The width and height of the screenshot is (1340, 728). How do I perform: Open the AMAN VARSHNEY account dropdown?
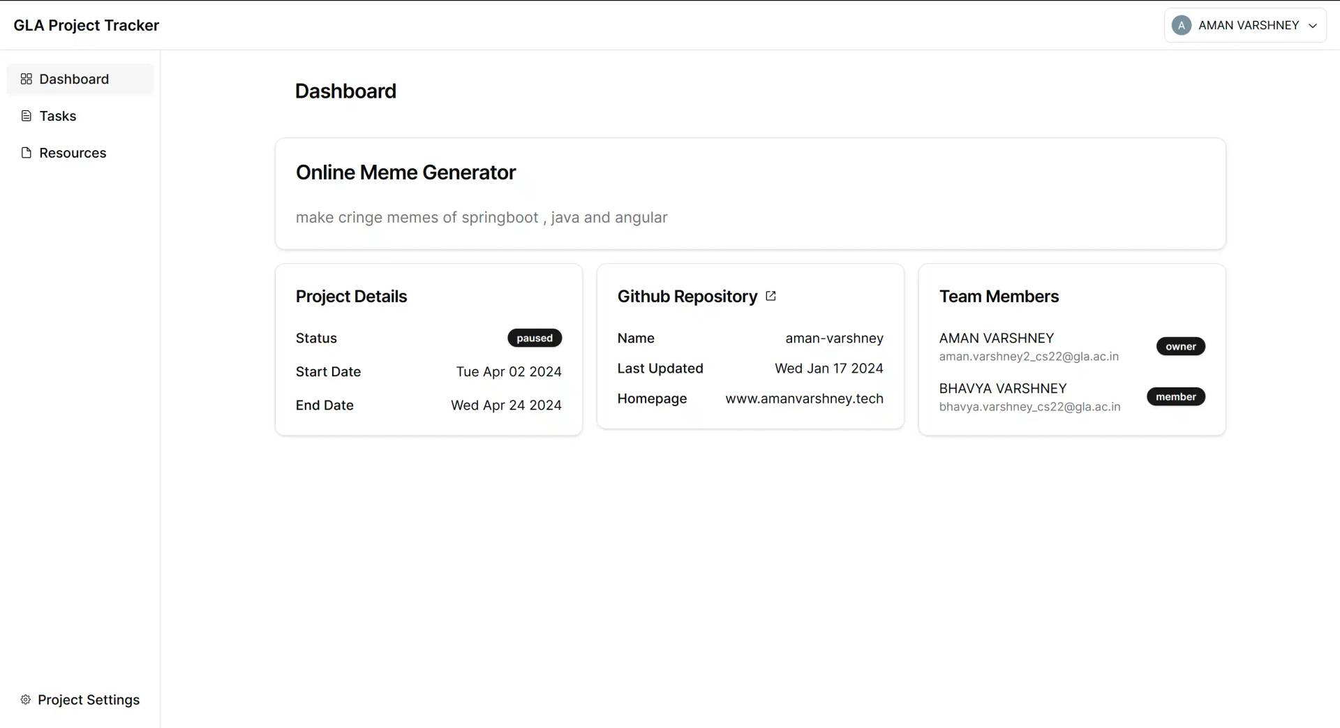tap(1248, 25)
